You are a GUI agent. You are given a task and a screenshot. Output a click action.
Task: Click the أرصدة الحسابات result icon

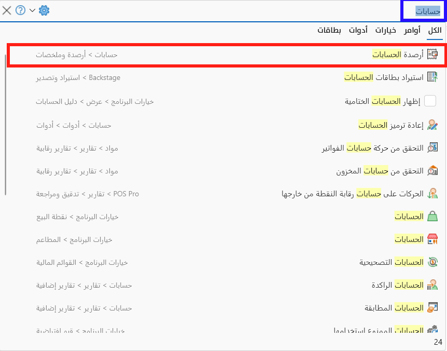click(432, 54)
